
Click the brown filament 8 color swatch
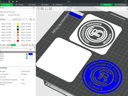click(x=18, y=32)
